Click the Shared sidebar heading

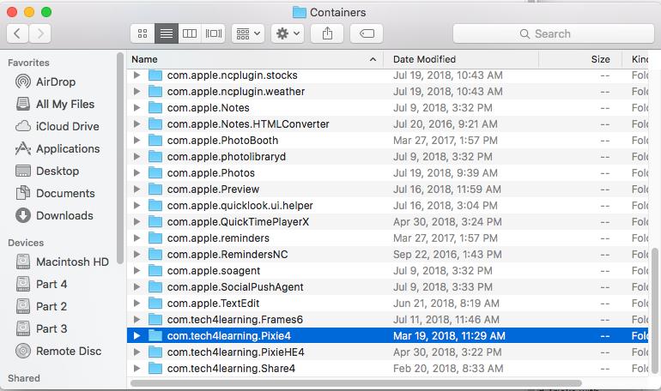pos(24,378)
